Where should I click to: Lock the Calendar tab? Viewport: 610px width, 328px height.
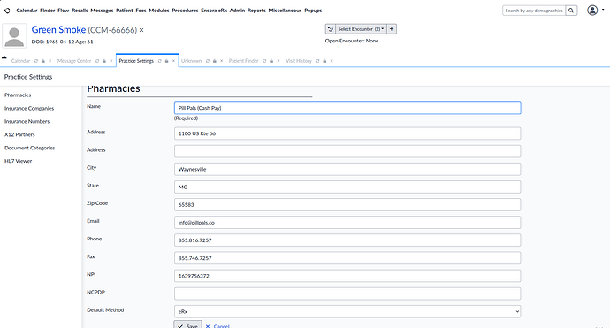[43, 61]
